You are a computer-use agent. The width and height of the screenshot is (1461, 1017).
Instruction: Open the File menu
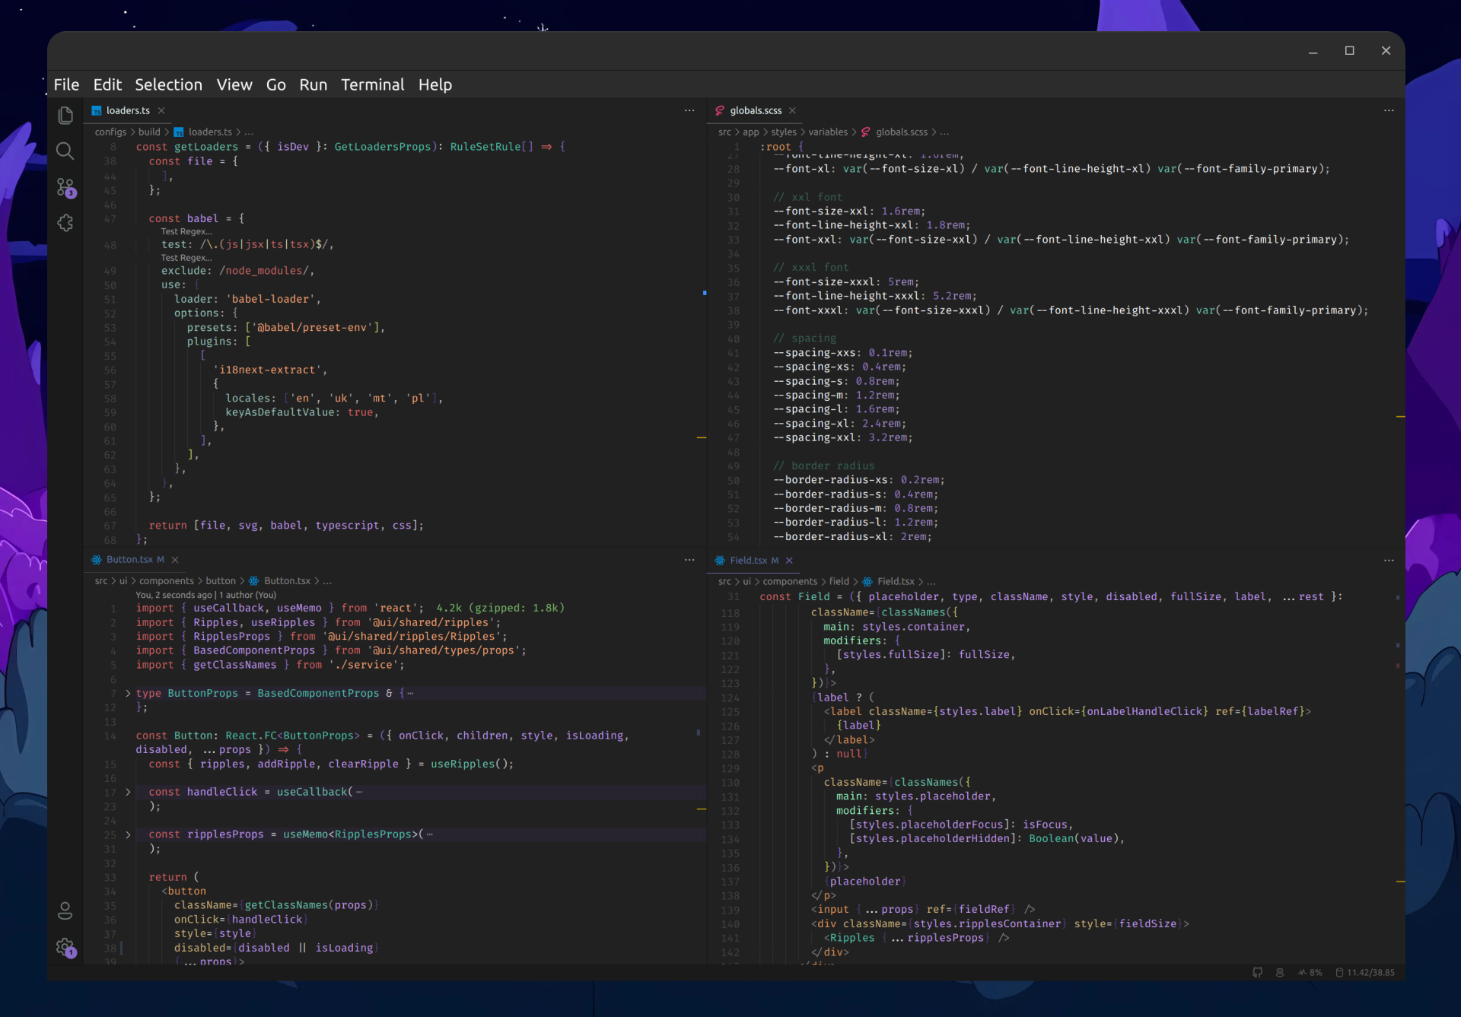[x=66, y=84]
